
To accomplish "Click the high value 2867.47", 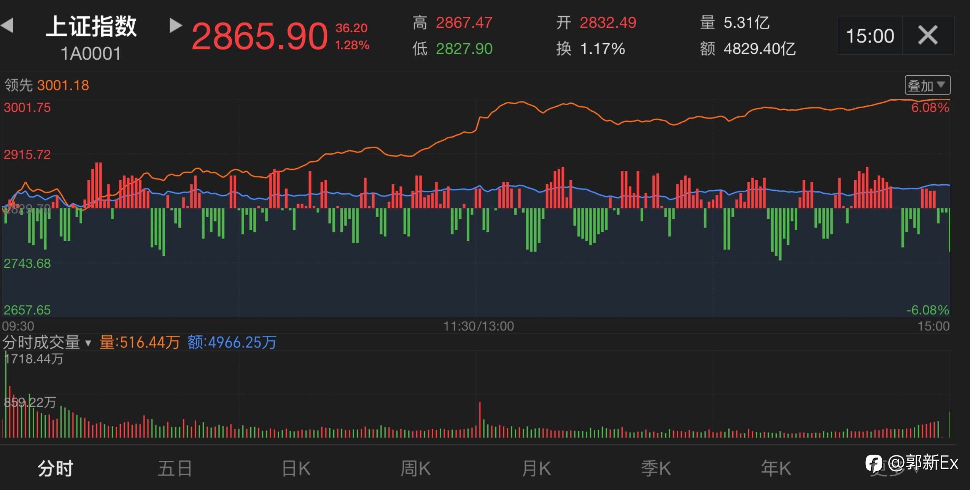I will pyautogui.click(x=464, y=23).
